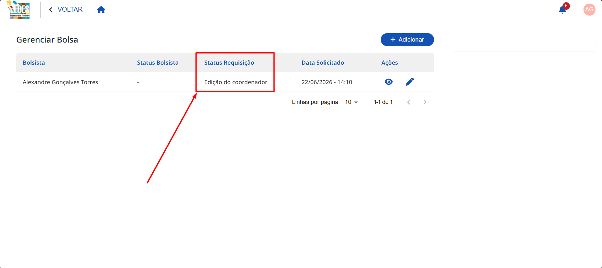This screenshot has height=268, width=602.
Task: Sort by the Bolsista column header
Action: coord(34,63)
